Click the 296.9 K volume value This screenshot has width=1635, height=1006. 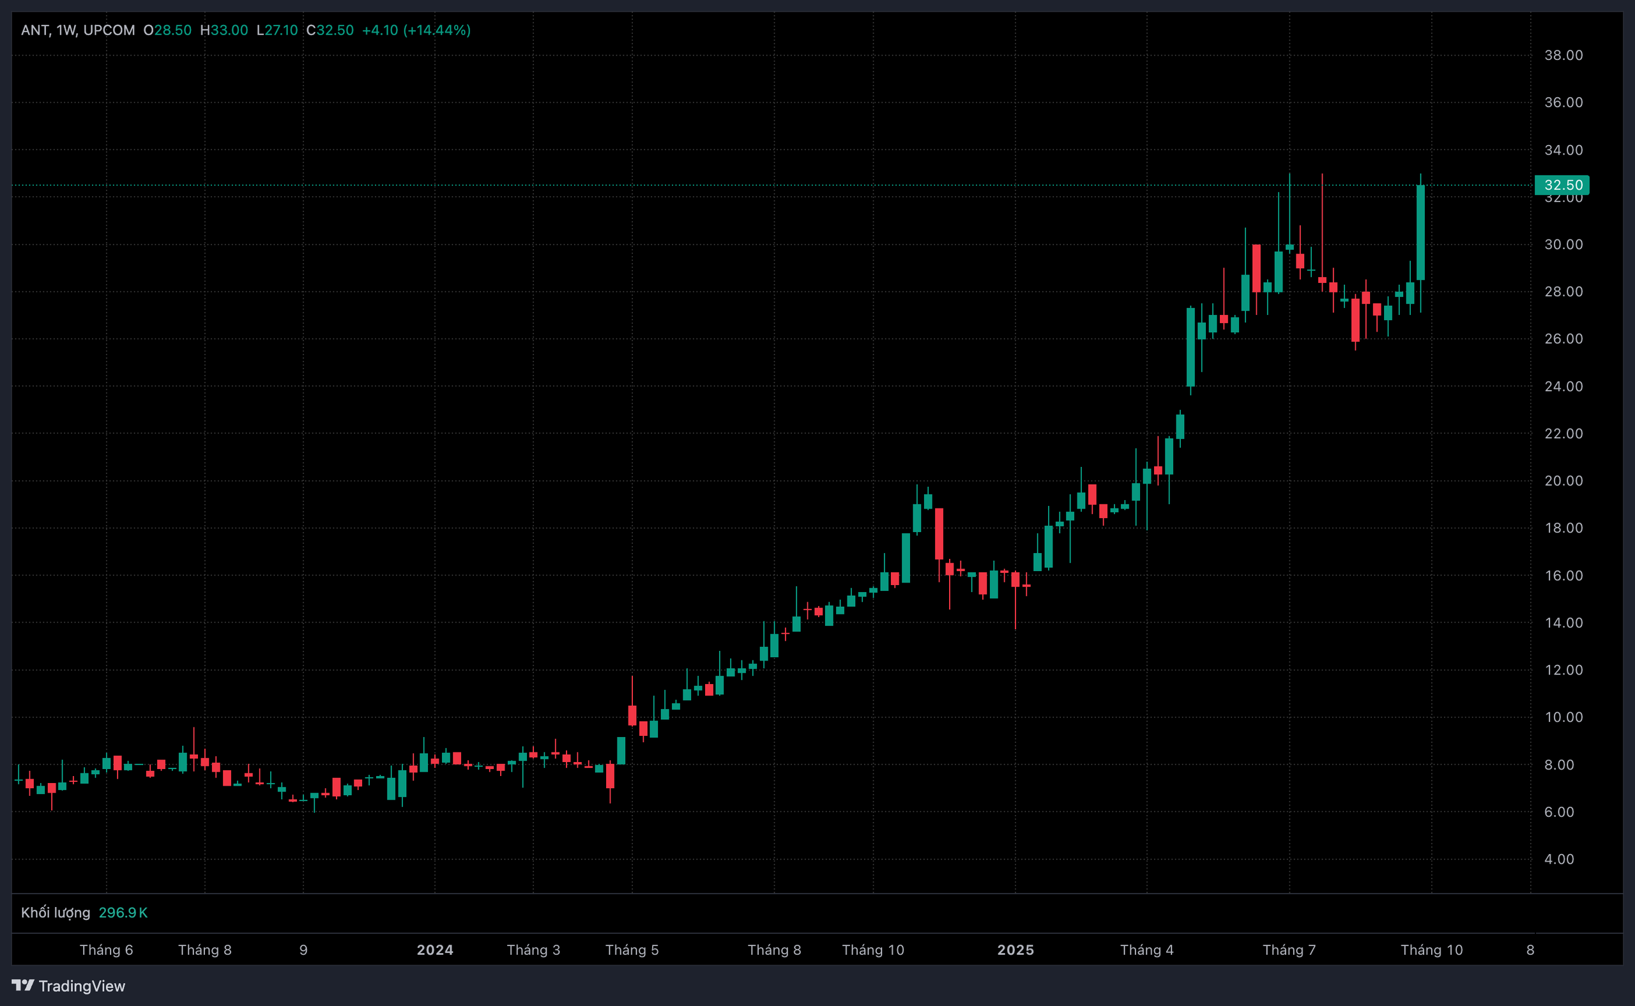[123, 913]
